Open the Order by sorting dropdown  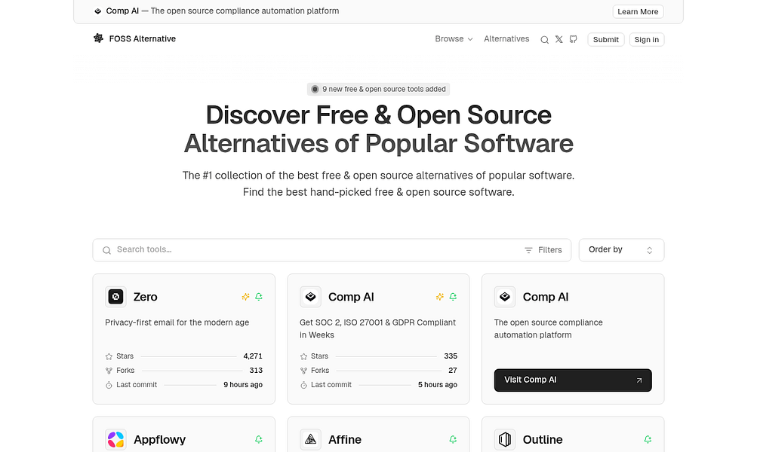620,249
